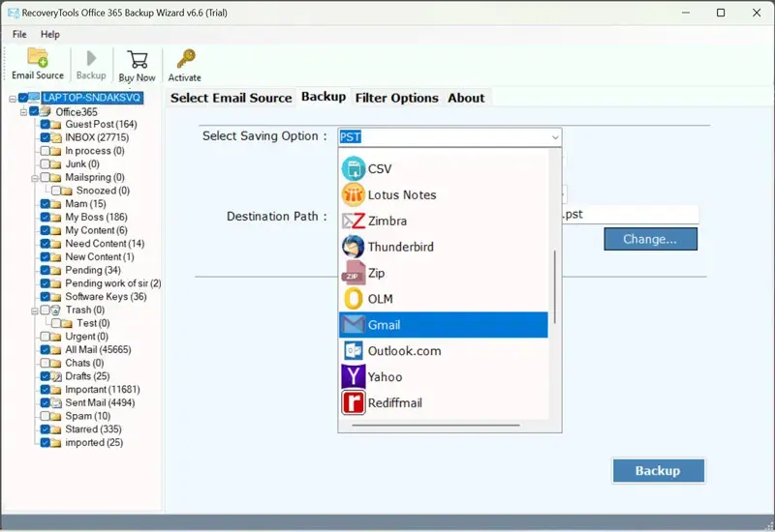This screenshot has height=532, width=775.
Task: Collapse the Mailspring folder node
Action: point(34,178)
